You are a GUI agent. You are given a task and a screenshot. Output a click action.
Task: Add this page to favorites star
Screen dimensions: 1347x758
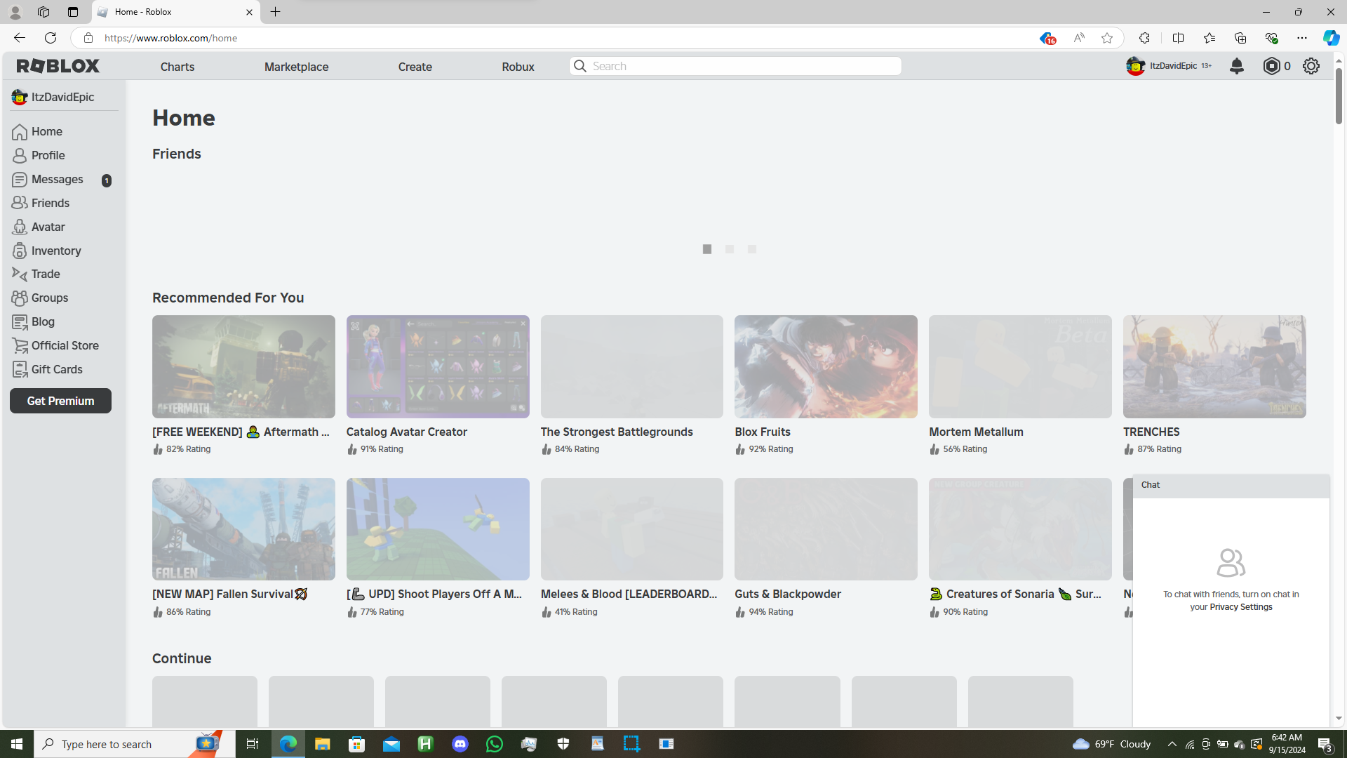[1107, 38]
